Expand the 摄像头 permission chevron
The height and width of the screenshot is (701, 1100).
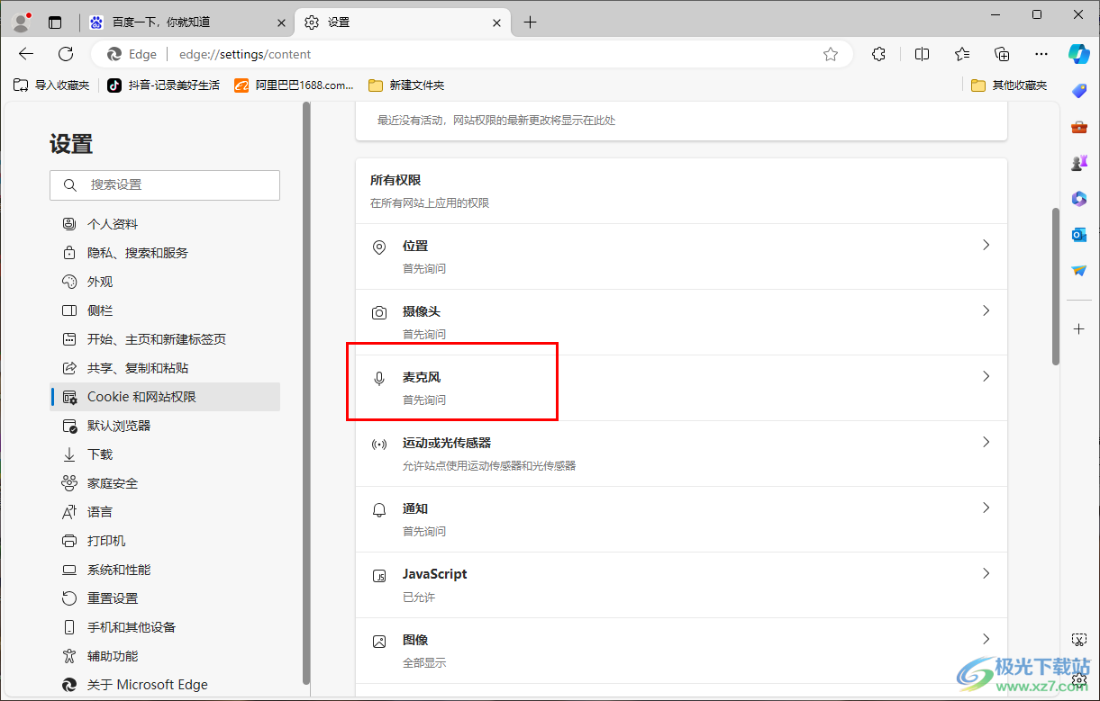coord(986,310)
